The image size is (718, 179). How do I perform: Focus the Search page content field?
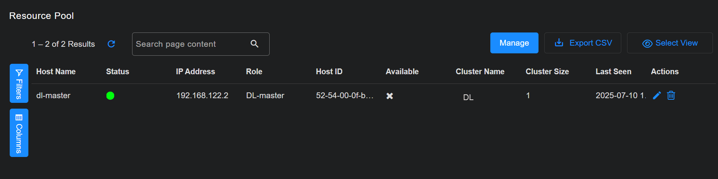tap(190, 44)
